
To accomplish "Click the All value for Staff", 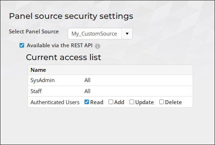I will [x=87, y=91].
